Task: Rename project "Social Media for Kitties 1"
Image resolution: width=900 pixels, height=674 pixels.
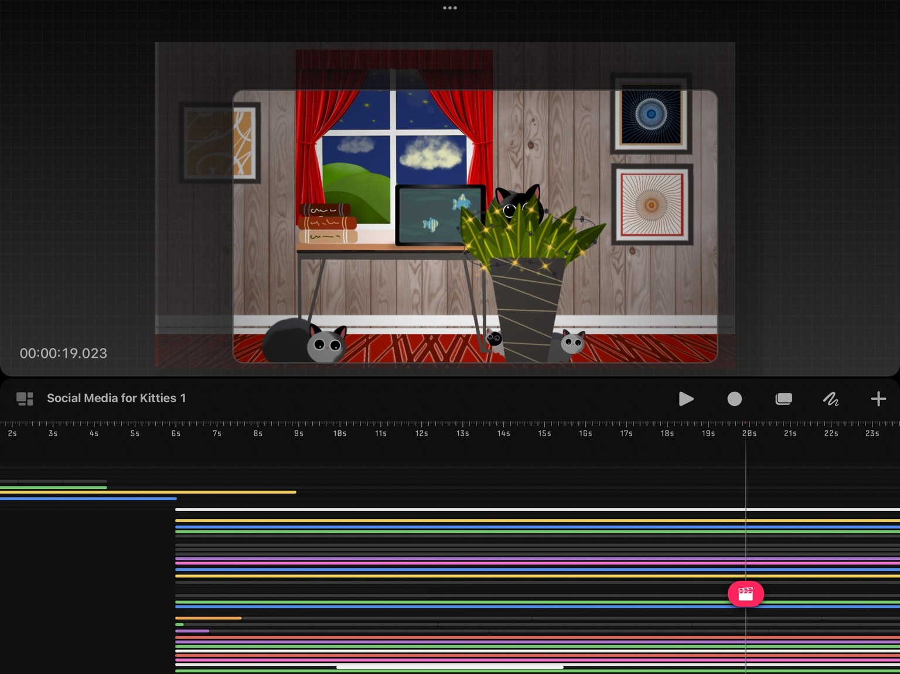Action: click(x=116, y=398)
